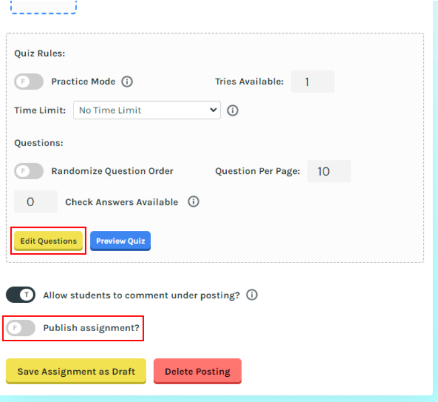Click the 'Publish assignment?' label text
Image resolution: width=438 pixels, height=402 pixels.
91,328
